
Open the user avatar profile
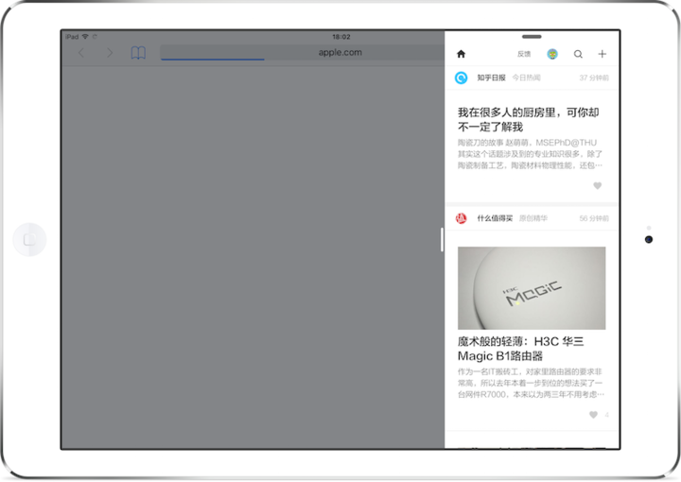(552, 54)
